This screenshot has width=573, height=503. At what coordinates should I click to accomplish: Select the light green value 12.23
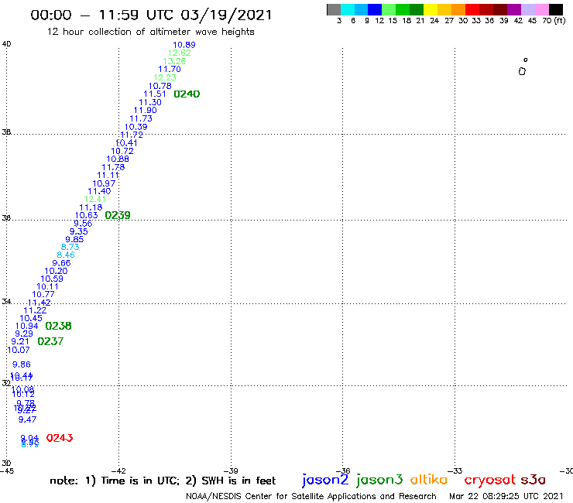(165, 78)
